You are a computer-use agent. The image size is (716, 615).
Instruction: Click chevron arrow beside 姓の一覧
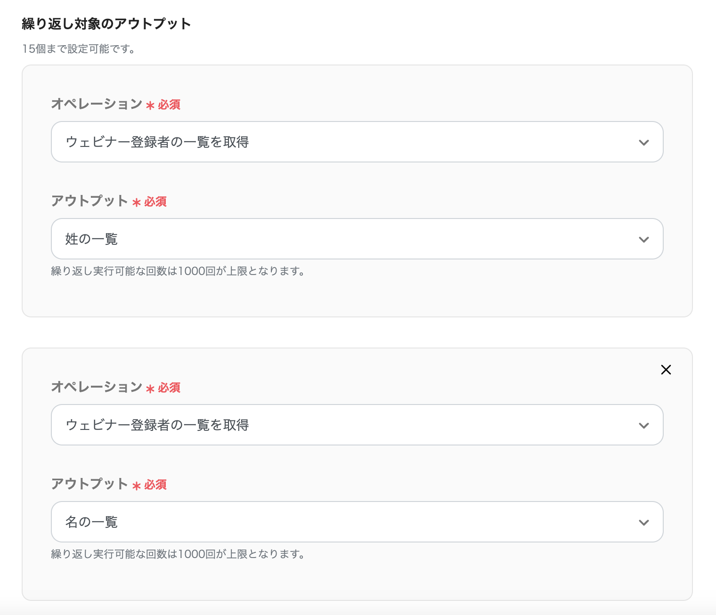point(643,239)
